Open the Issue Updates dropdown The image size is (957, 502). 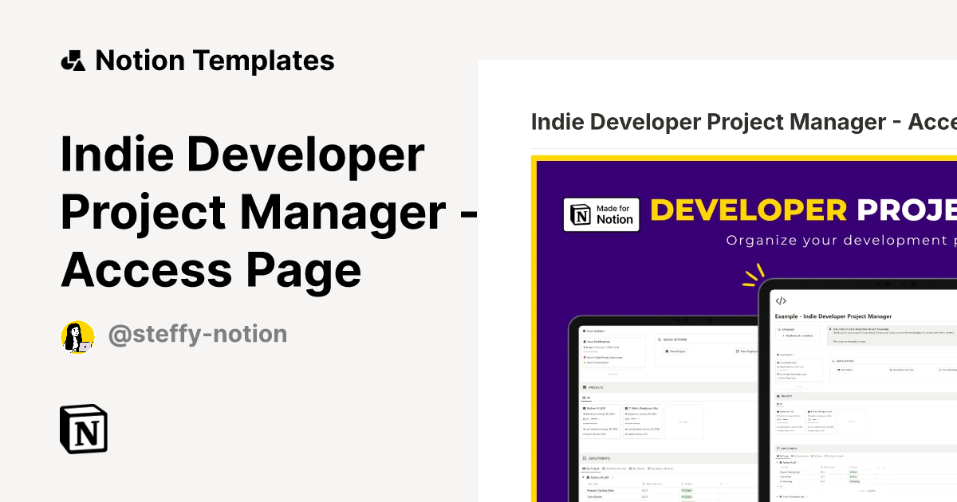pos(606,331)
